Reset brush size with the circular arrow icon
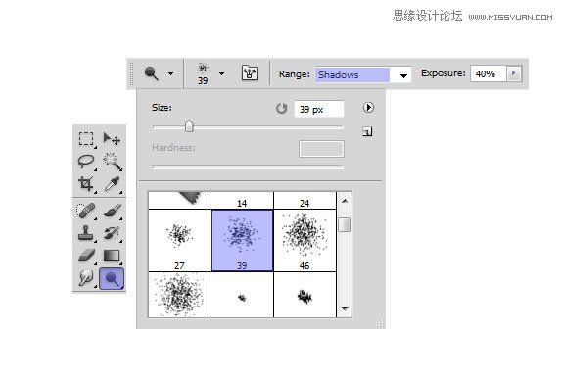Viewport: 563px width, 378px height. [282, 108]
